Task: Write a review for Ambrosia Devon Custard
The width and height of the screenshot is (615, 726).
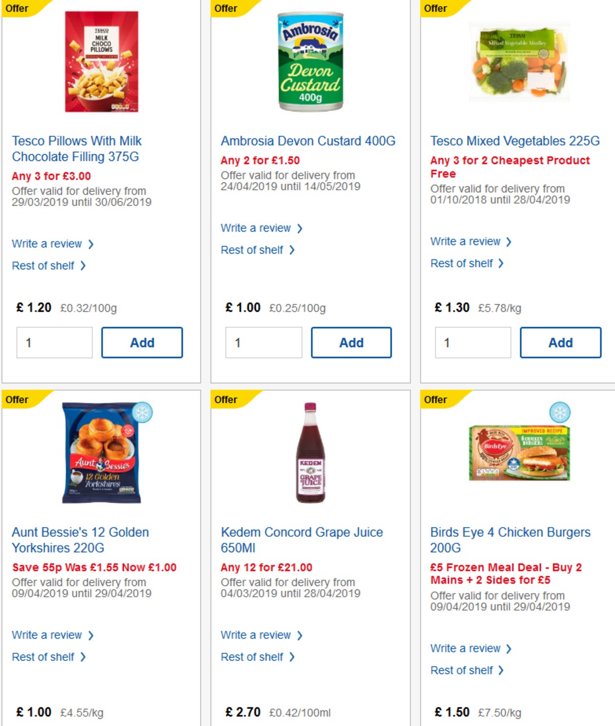Action: (x=257, y=228)
